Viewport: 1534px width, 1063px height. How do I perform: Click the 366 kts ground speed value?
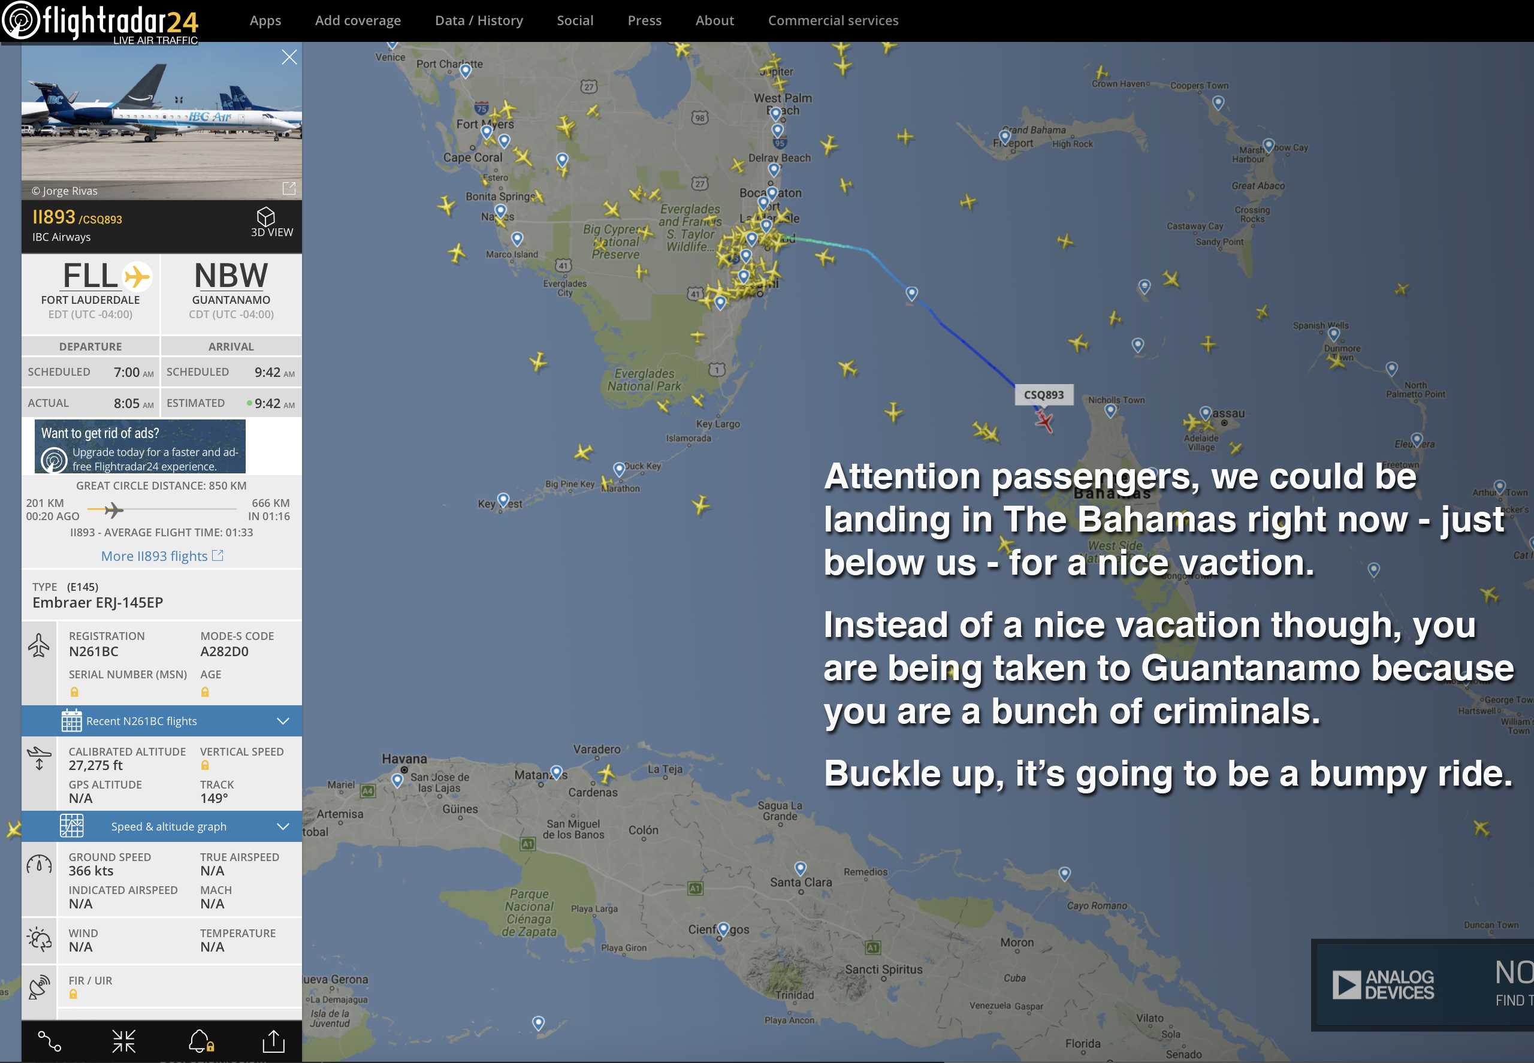(91, 871)
